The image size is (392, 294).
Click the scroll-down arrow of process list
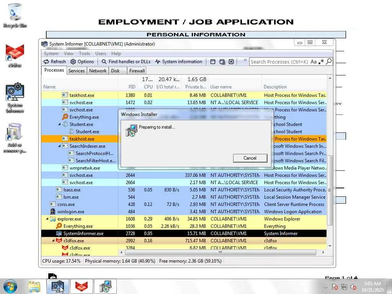330,246
